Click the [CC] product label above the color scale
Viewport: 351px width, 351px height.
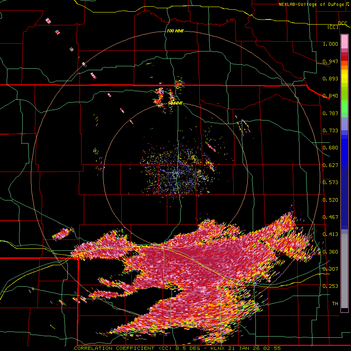click(x=333, y=27)
